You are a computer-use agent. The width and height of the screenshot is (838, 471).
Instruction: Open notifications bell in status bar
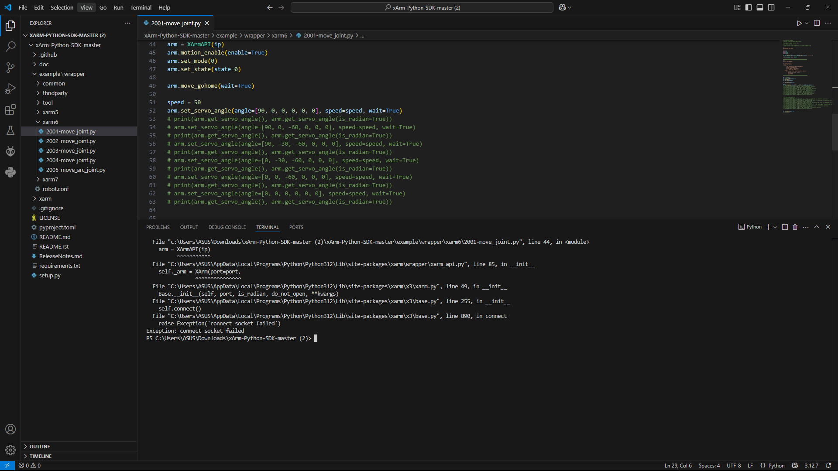[828, 465]
